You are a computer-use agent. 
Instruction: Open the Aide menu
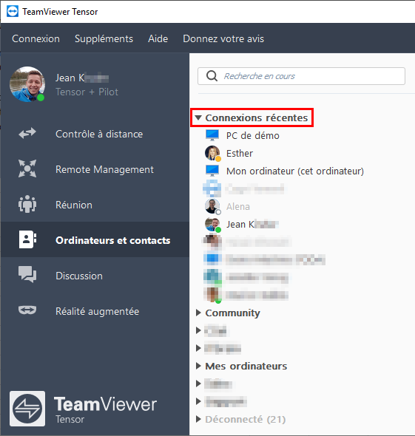[158, 38]
